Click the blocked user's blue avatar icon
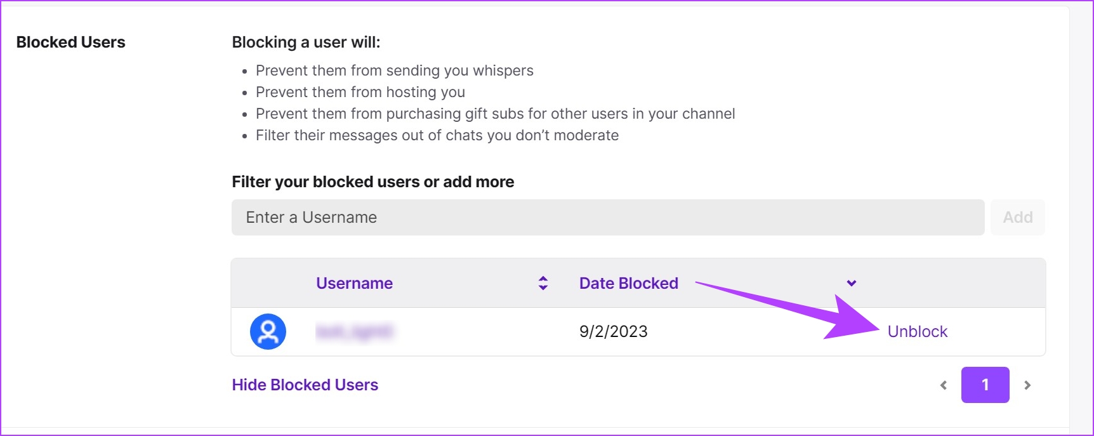 268,331
